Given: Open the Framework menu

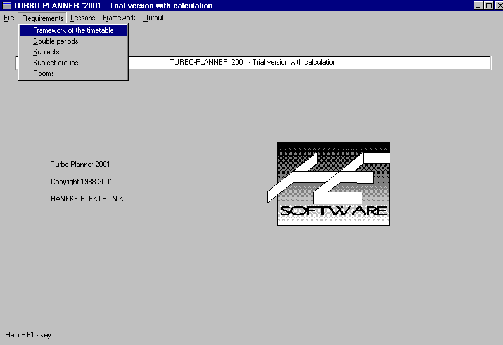Looking at the screenshot, I should (x=119, y=18).
